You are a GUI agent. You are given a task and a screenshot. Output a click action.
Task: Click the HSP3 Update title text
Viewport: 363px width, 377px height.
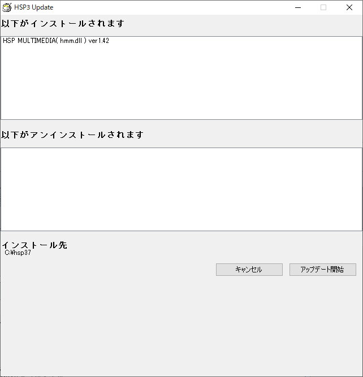click(34, 7)
